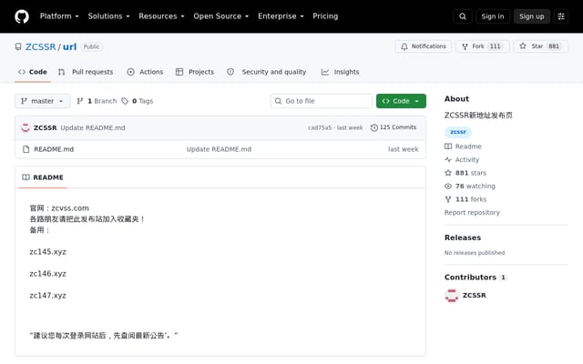Open commit hash cad75a5
Image resolution: width=583 pixels, height=364 pixels.
(x=320, y=127)
